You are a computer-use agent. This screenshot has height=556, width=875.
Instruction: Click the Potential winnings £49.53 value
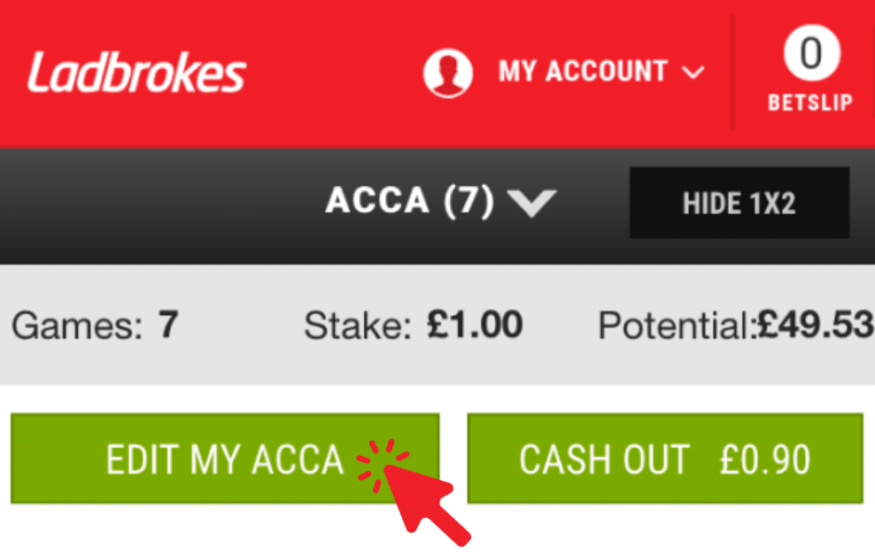[x=815, y=326]
